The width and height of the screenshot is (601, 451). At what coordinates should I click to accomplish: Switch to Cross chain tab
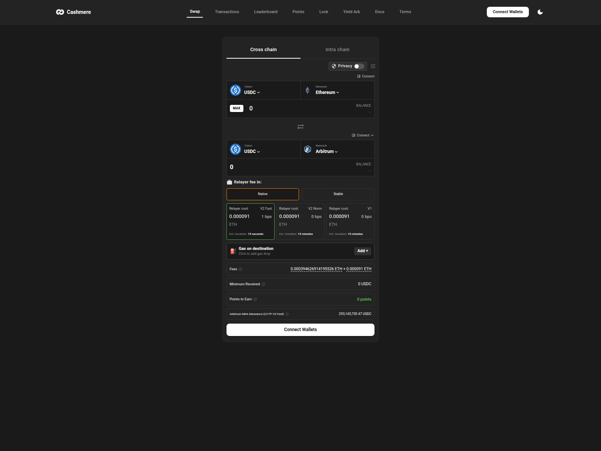coord(263,50)
